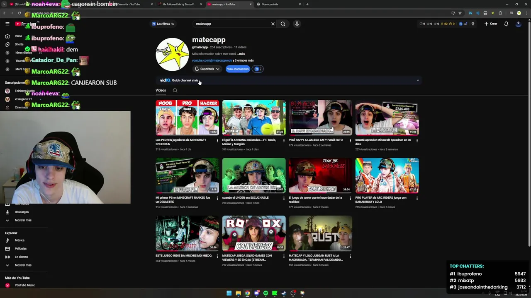The image size is (531, 298).
Task: Open options menu for UNDER era ESCUCHABLE video
Action: 284,198
